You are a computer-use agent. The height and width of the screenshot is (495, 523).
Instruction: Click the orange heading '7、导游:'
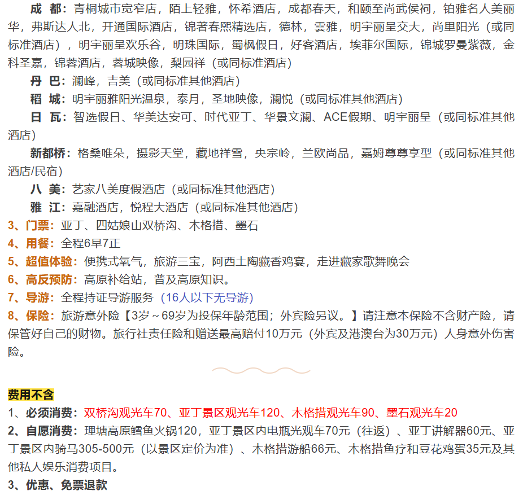31,297
